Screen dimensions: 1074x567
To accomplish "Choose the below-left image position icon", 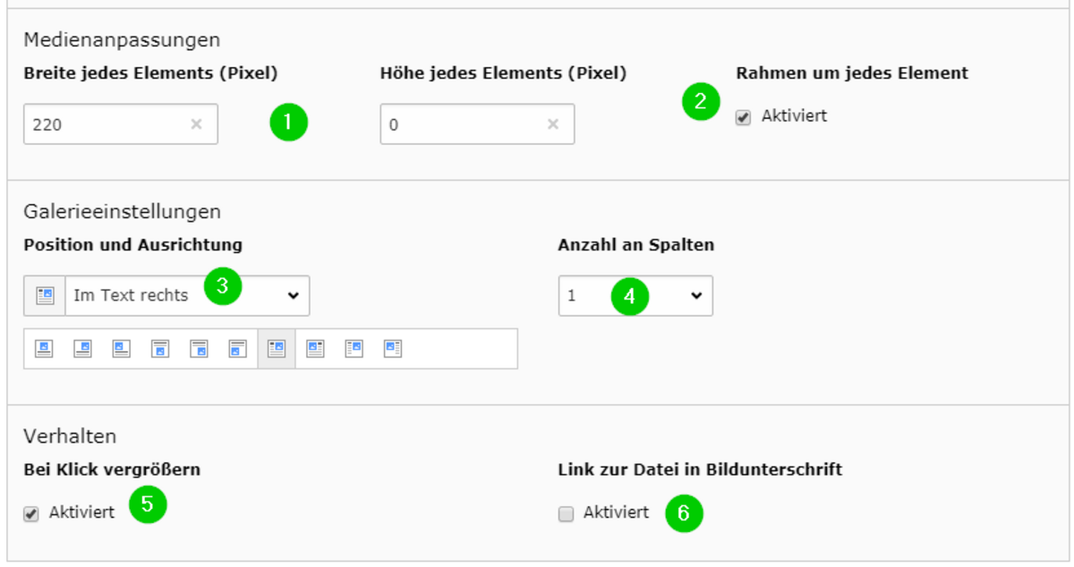I will click(237, 349).
